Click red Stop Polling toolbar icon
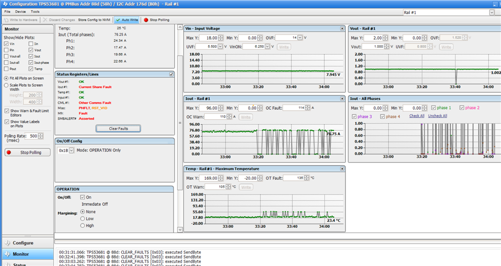 [146, 20]
